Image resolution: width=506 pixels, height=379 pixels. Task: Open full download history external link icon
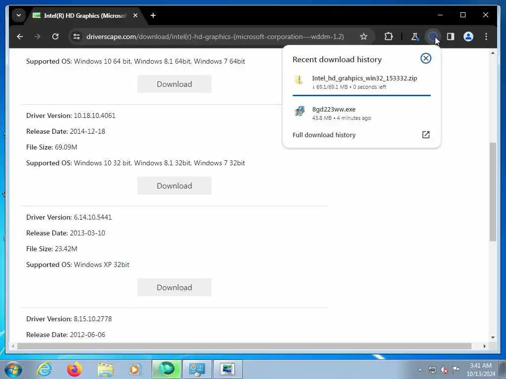pos(426,135)
